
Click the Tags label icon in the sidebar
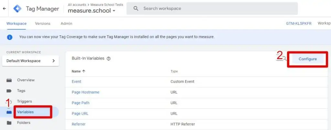coord(9,91)
